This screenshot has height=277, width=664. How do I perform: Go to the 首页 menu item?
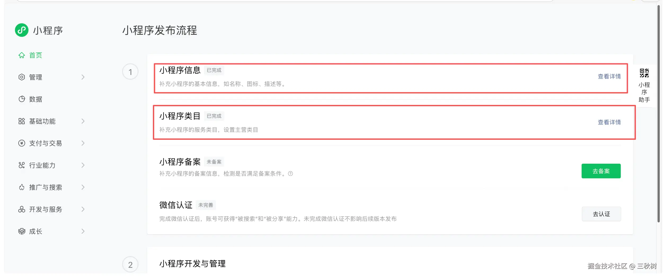[x=36, y=55]
